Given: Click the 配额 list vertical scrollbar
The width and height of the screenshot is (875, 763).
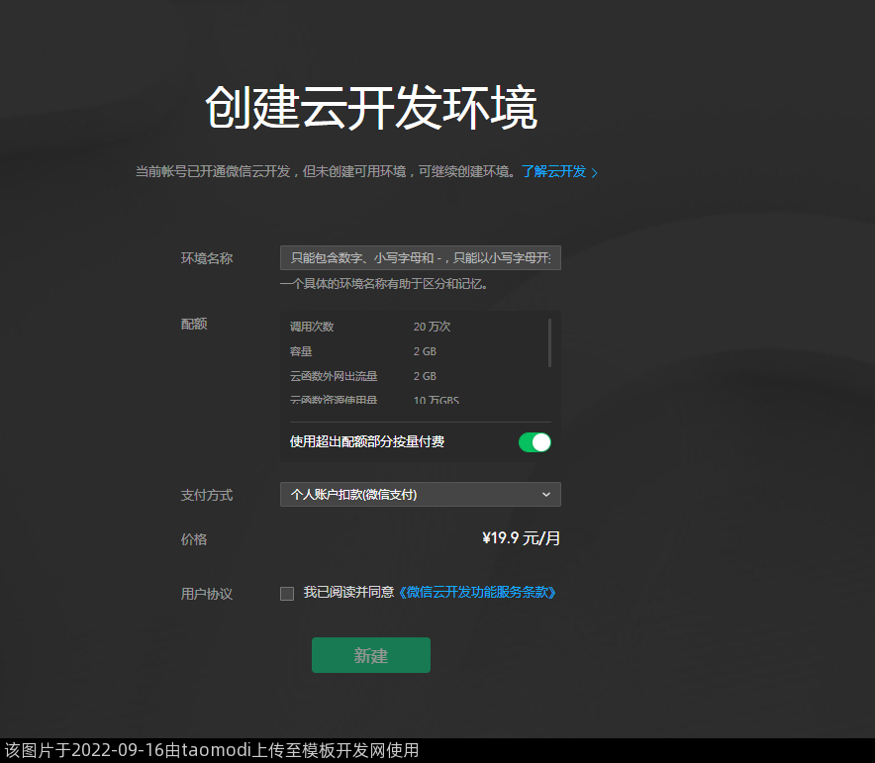Looking at the screenshot, I should (x=550, y=342).
